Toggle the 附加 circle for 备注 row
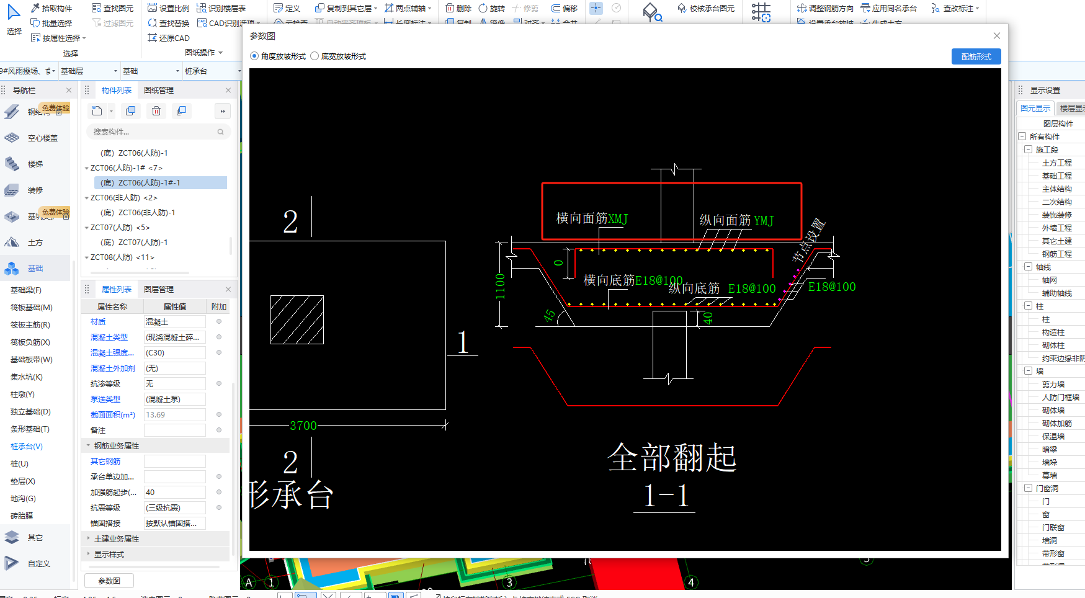Screen dimensions: 1085x598 [219, 430]
